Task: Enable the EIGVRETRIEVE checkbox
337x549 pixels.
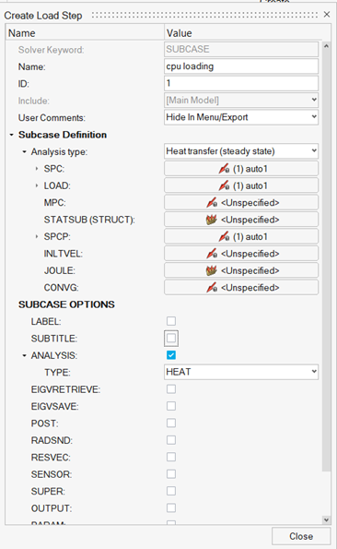Action: (x=171, y=389)
